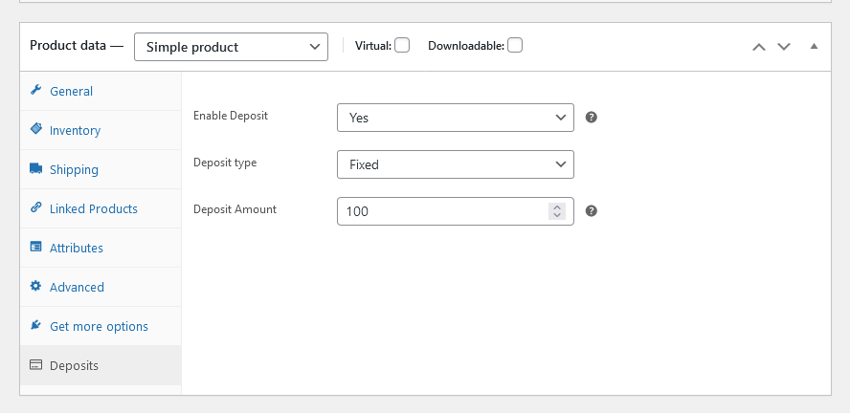Open the Get more options tab
Screen dimensions: 850x413
[x=101, y=326]
